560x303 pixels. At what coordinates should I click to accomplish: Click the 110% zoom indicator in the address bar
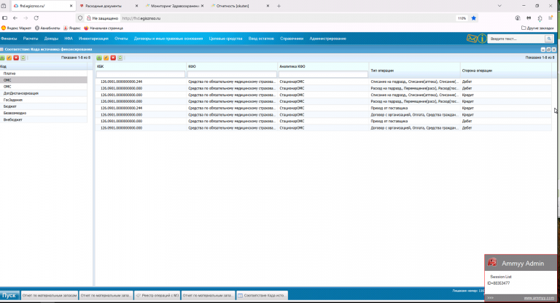tap(462, 18)
